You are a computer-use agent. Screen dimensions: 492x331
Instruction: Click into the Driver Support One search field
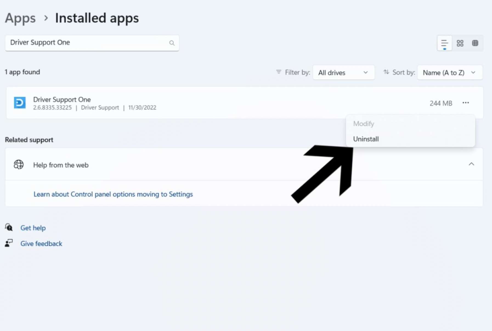(x=92, y=43)
